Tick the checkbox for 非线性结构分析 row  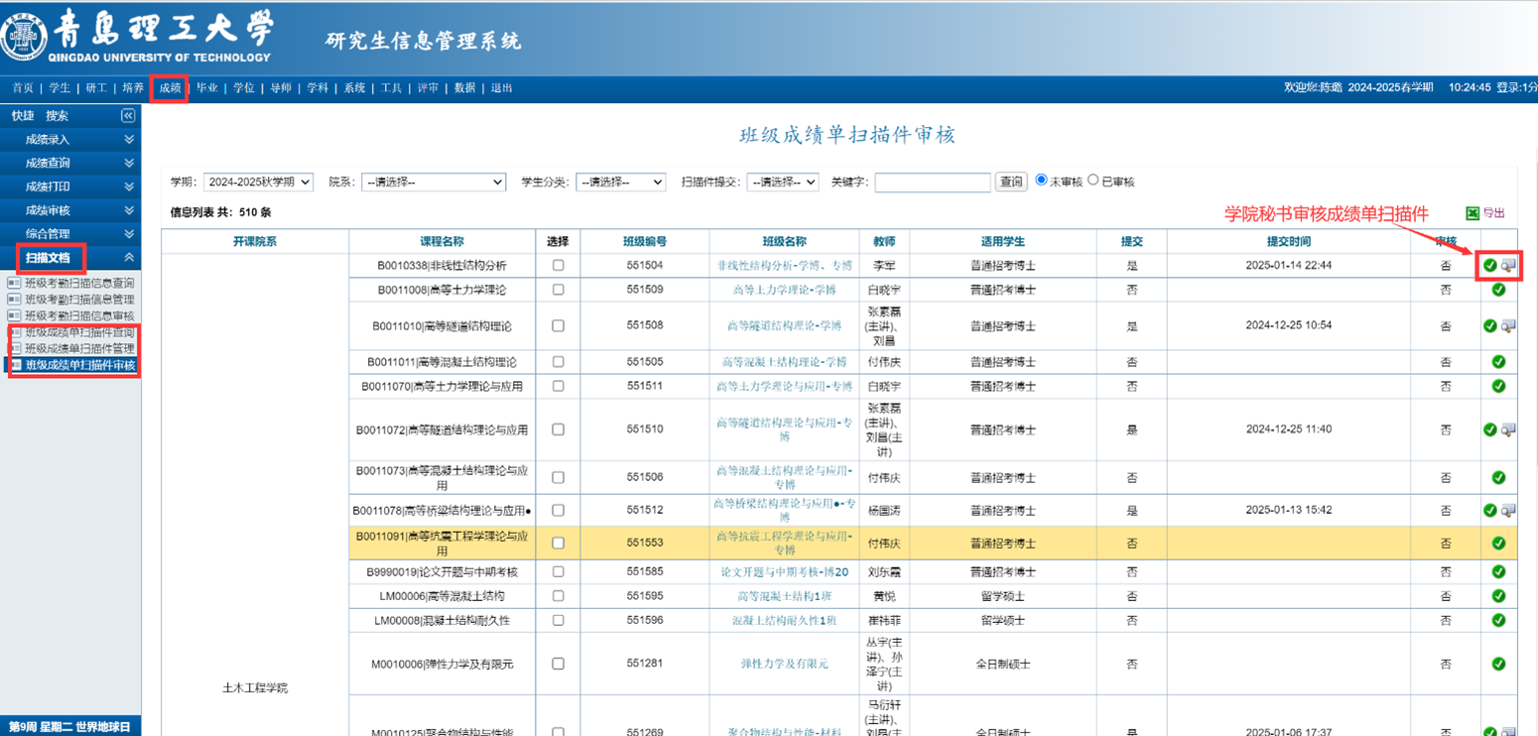(558, 266)
